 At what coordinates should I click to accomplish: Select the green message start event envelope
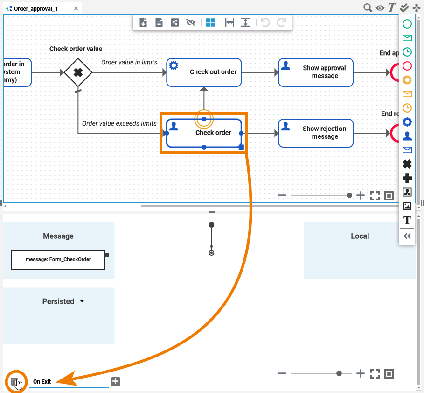[x=407, y=38]
